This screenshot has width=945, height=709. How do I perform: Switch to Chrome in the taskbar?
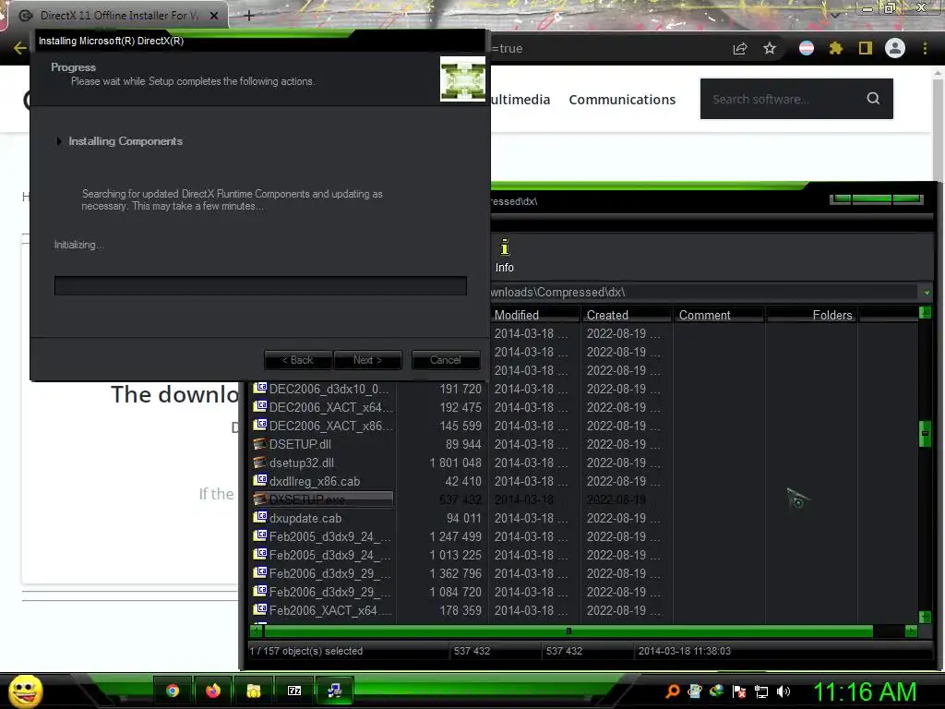click(x=173, y=691)
